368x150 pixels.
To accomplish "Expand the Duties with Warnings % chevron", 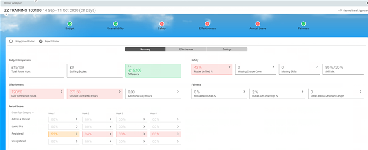I will (302, 92).
